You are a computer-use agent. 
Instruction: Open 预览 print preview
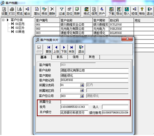tap(20, 11)
